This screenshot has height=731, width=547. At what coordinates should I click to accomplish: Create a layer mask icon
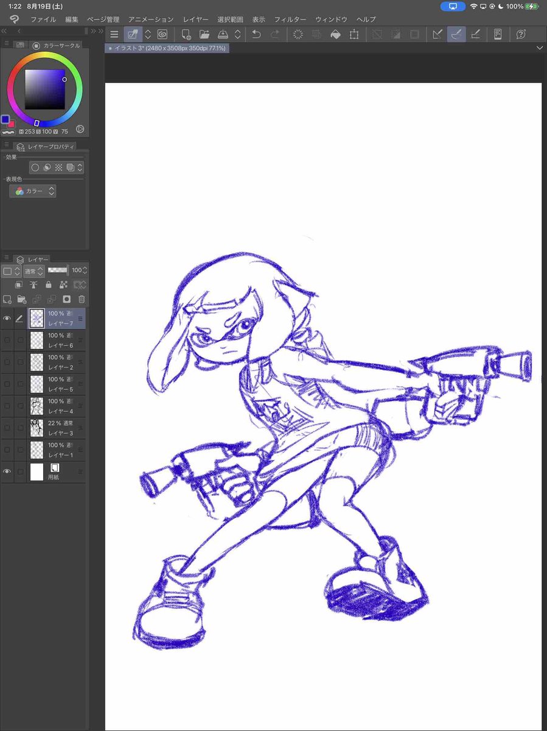point(66,299)
